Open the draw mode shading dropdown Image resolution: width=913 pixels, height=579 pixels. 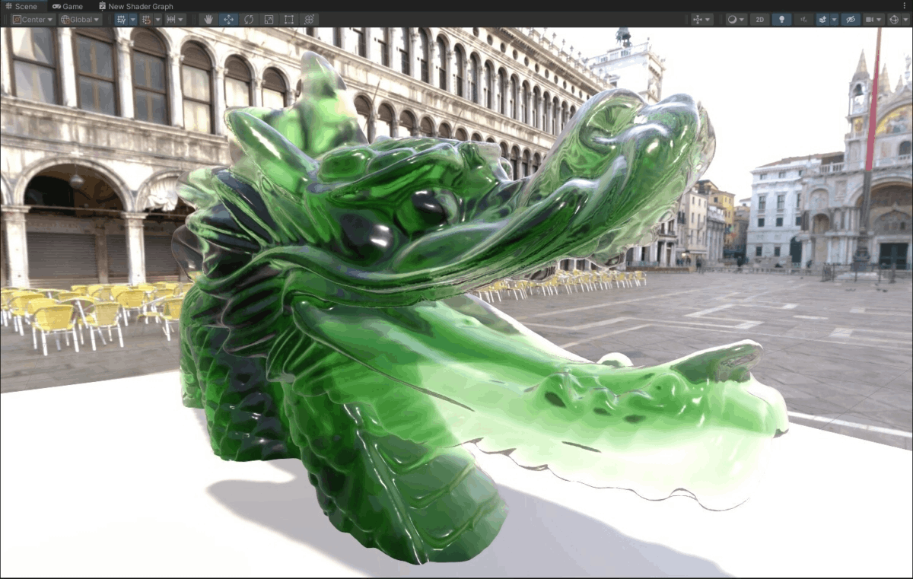coord(736,20)
